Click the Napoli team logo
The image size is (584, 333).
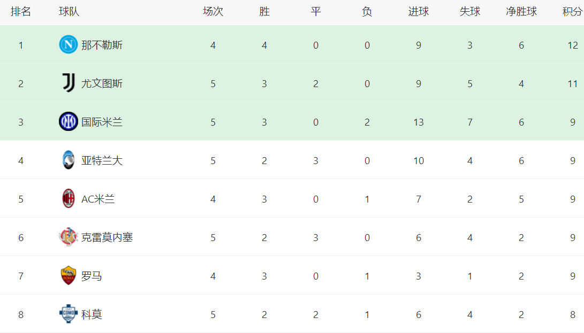pos(68,45)
